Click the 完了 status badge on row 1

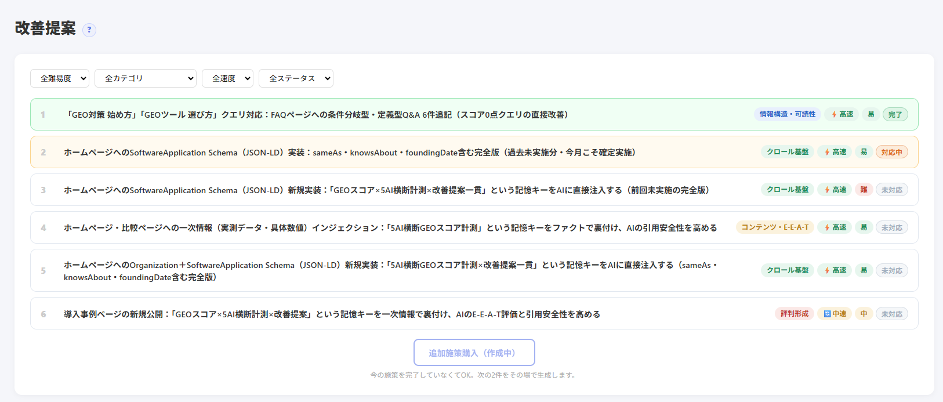895,115
